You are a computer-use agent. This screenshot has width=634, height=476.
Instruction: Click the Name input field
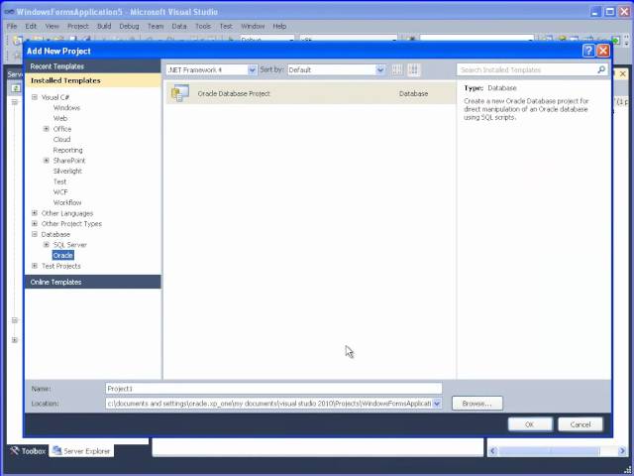click(273, 389)
